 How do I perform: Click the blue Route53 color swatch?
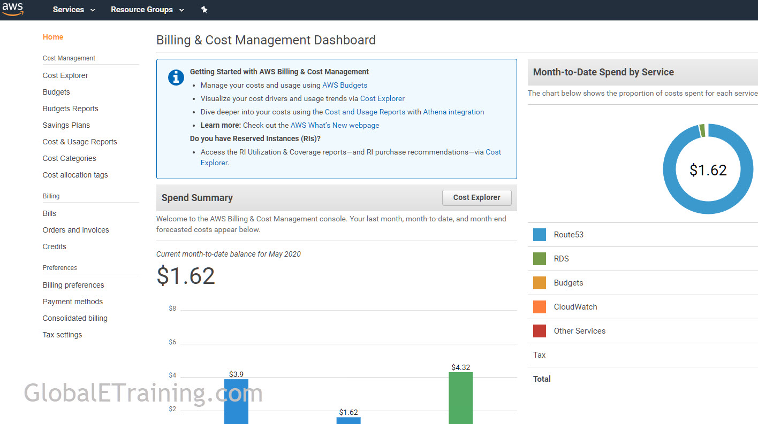(540, 235)
